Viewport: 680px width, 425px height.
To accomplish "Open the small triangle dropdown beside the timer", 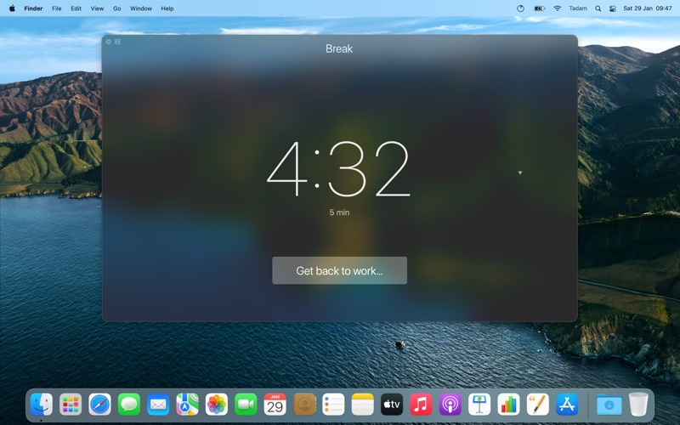I will 520,173.
